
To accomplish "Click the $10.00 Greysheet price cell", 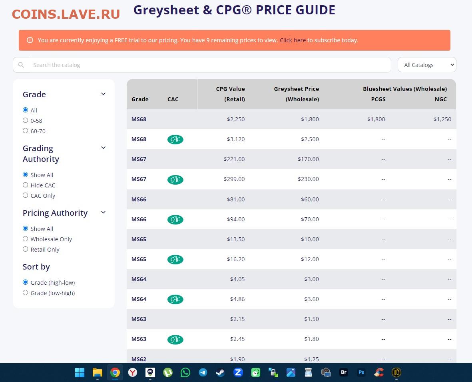I will click(x=310, y=239).
